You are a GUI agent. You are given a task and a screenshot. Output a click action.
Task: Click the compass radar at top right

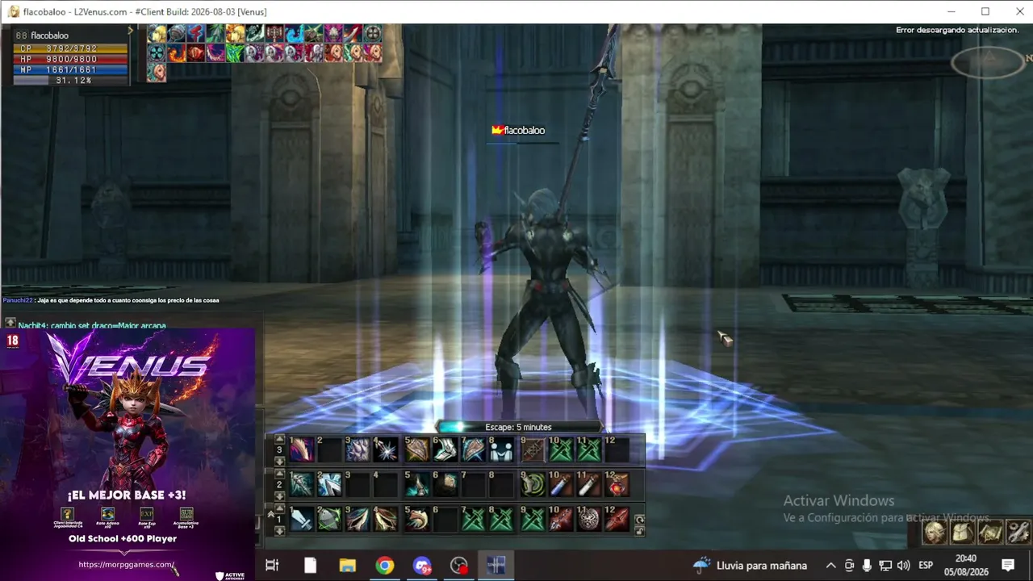click(x=988, y=61)
